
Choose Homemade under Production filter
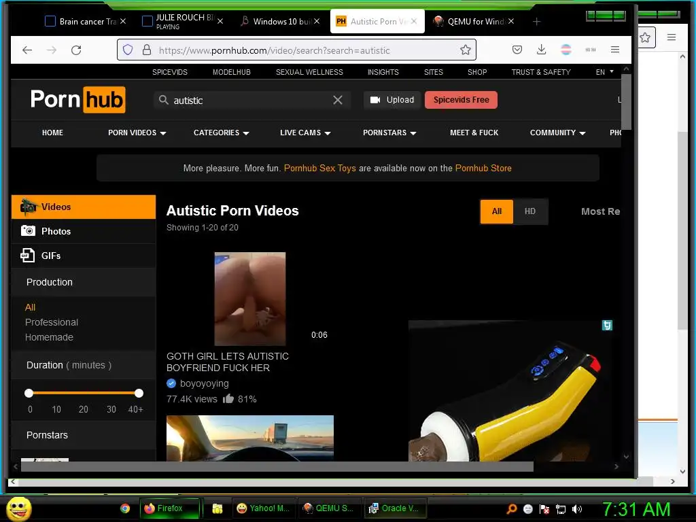49,337
